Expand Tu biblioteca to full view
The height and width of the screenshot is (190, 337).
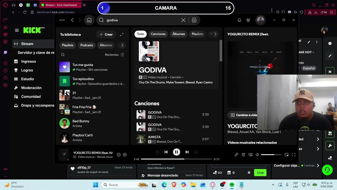coord(122,35)
